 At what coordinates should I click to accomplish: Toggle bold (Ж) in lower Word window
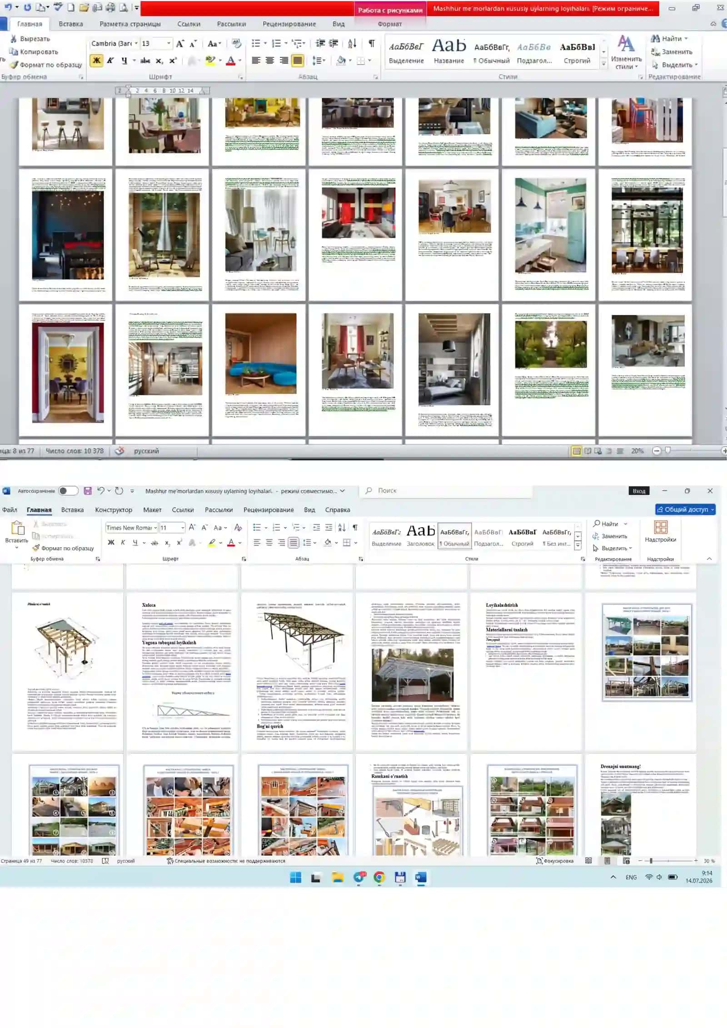pyautogui.click(x=111, y=543)
